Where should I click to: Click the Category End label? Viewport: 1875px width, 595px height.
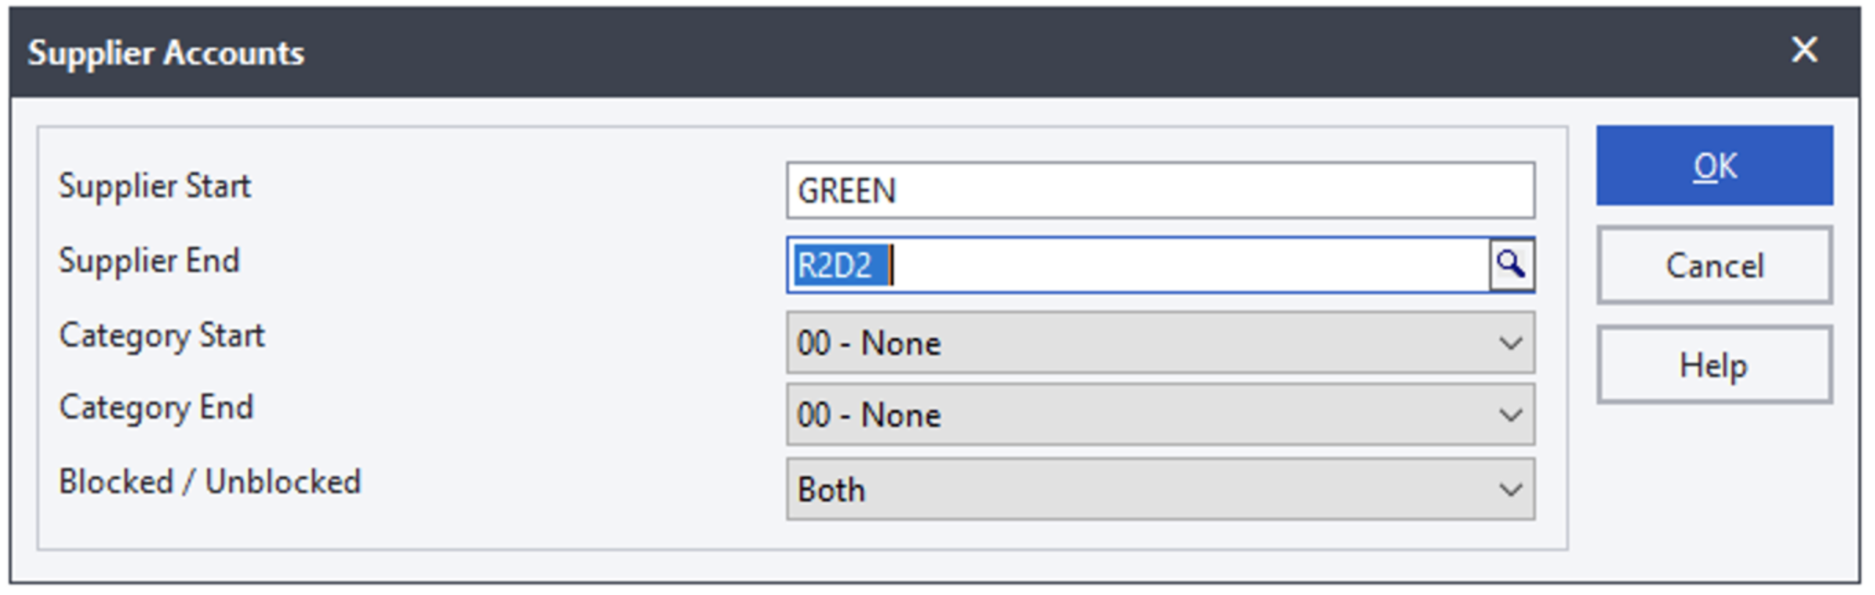click(x=156, y=408)
